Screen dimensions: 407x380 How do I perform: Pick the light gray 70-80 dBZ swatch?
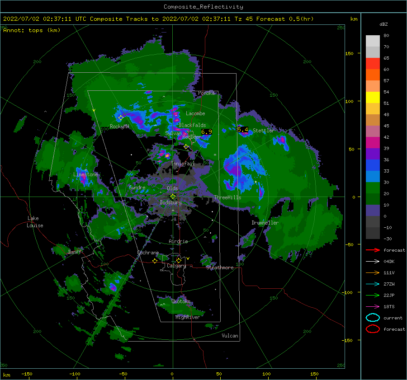(373, 41)
